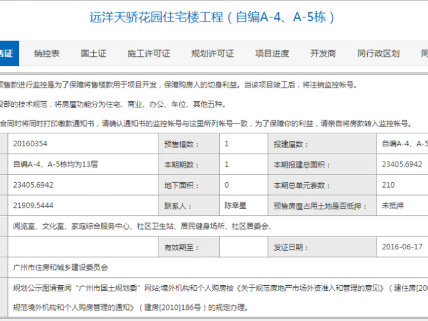Select the contact name 陈幸星

tap(235, 205)
